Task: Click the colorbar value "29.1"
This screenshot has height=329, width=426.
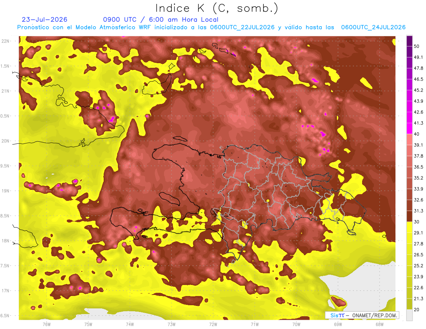Action: (x=419, y=233)
